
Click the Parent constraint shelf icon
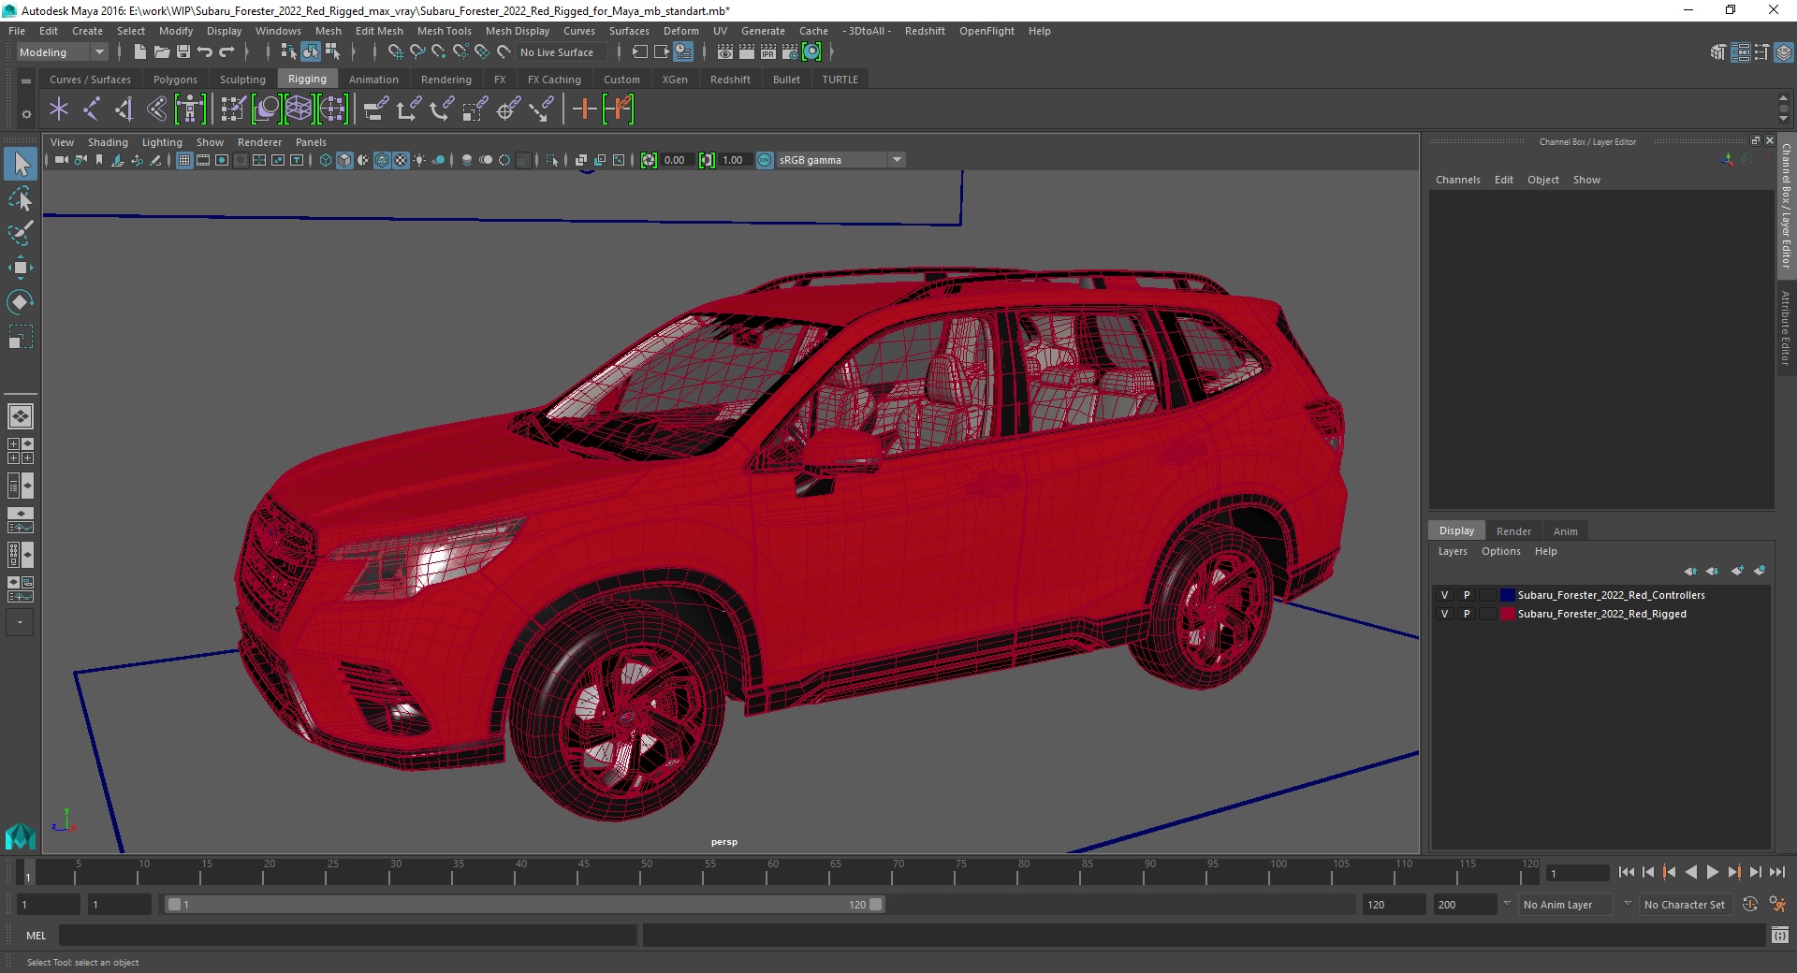[375, 109]
